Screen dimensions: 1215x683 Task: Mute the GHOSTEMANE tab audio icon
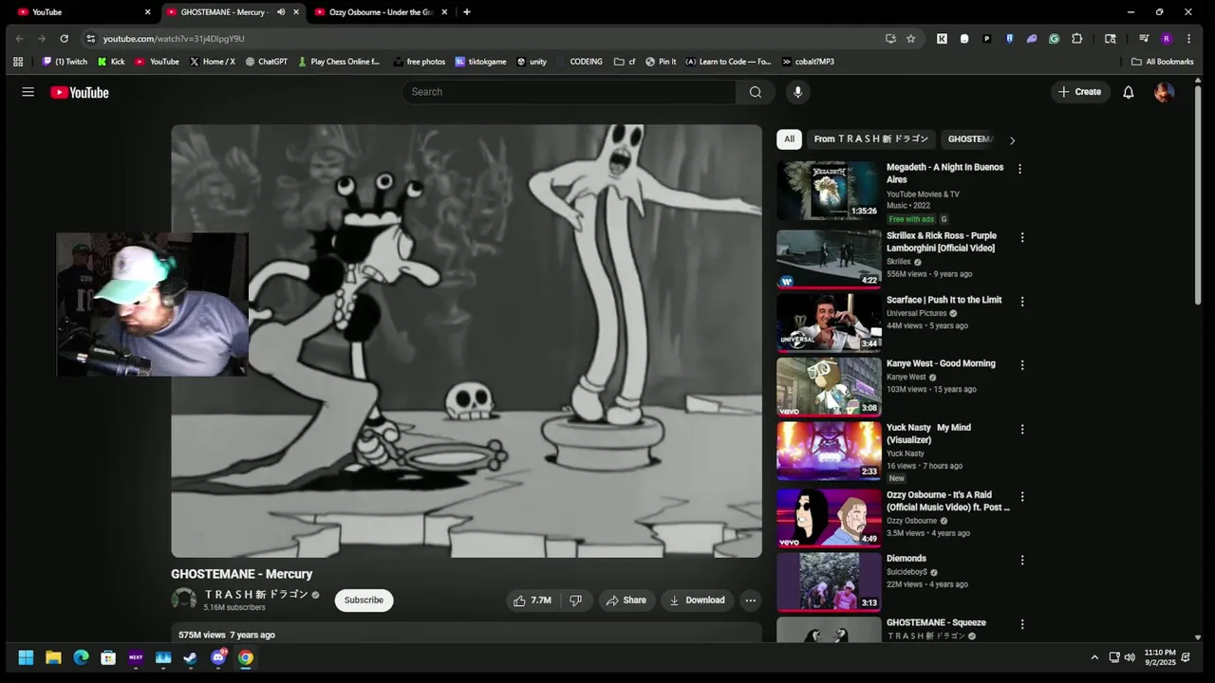pyautogui.click(x=281, y=12)
